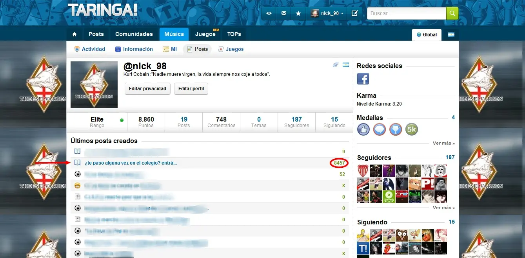525x258 pixels.
Task: Open the Juegos menu item
Action: point(205,34)
